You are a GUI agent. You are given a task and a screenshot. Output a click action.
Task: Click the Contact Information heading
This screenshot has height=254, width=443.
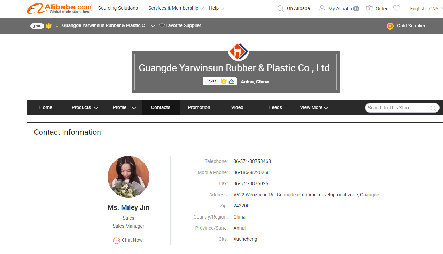tap(68, 132)
